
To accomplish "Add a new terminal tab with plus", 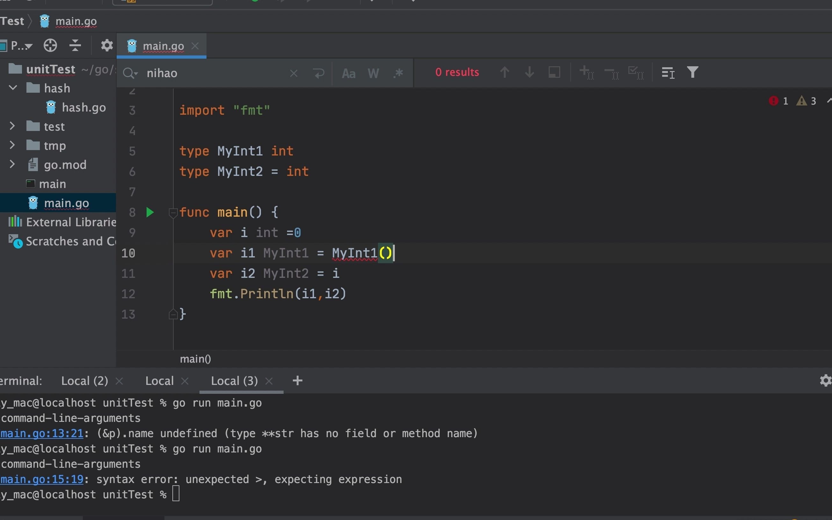I will [298, 381].
